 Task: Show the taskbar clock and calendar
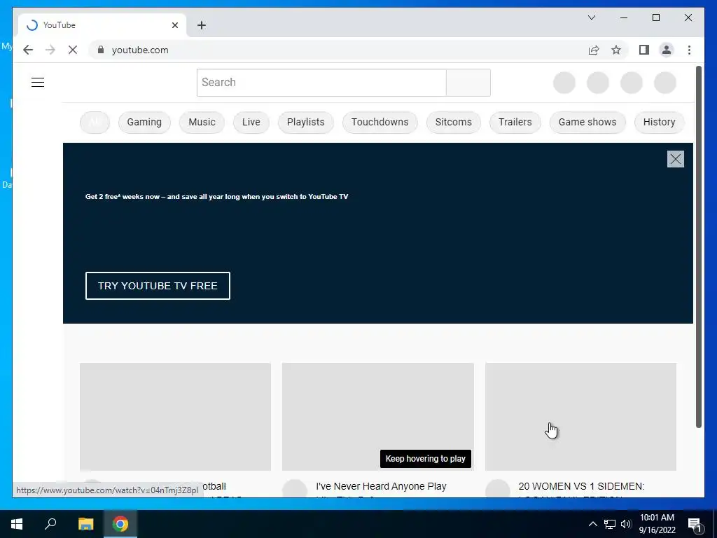[657, 524]
